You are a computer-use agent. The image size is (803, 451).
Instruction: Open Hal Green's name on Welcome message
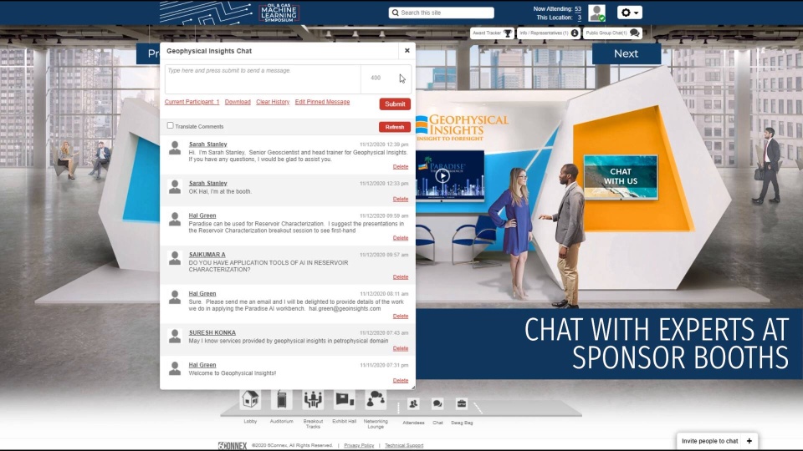point(202,365)
